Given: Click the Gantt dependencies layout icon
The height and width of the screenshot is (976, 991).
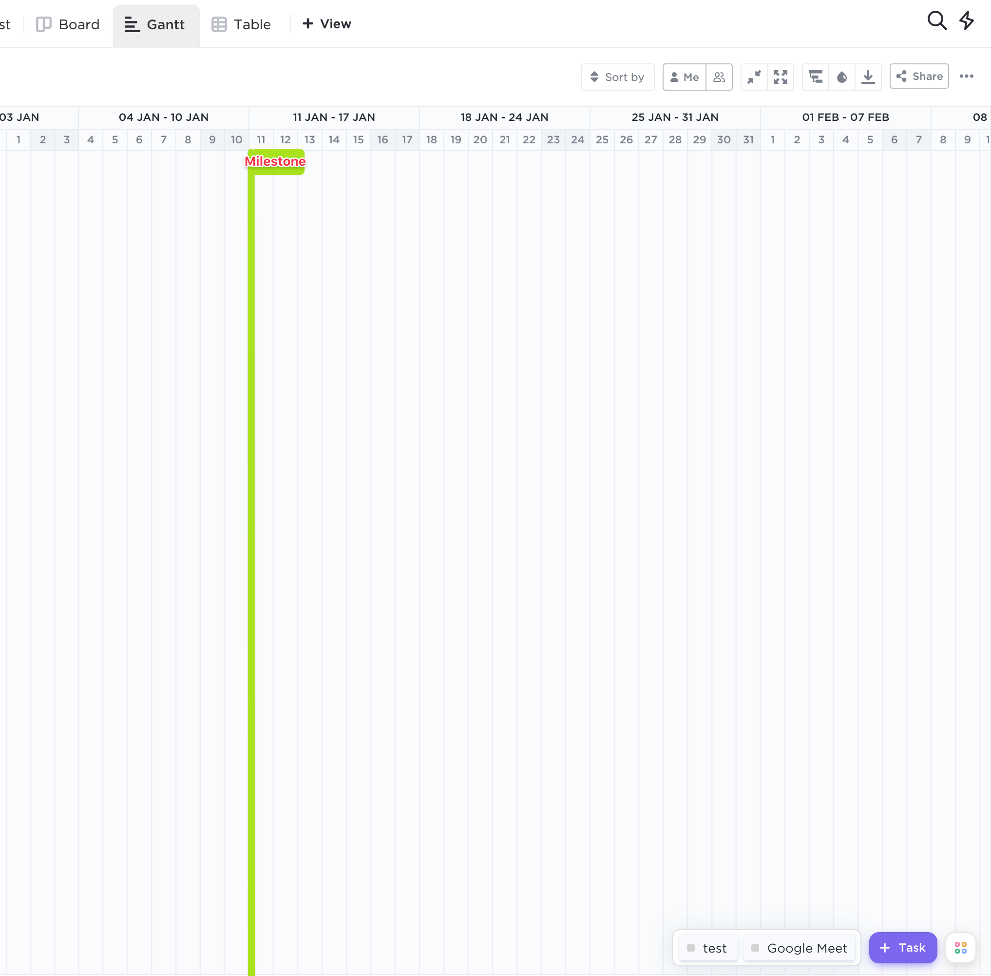Looking at the screenshot, I should click(x=815, y=77).
